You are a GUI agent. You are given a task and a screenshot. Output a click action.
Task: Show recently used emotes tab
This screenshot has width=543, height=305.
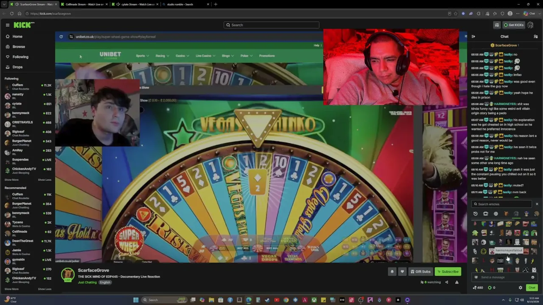click(475, 214)
